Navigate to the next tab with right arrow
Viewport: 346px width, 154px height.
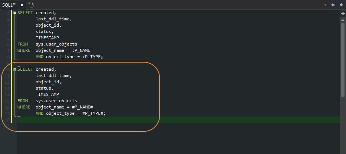coord(341,5)
